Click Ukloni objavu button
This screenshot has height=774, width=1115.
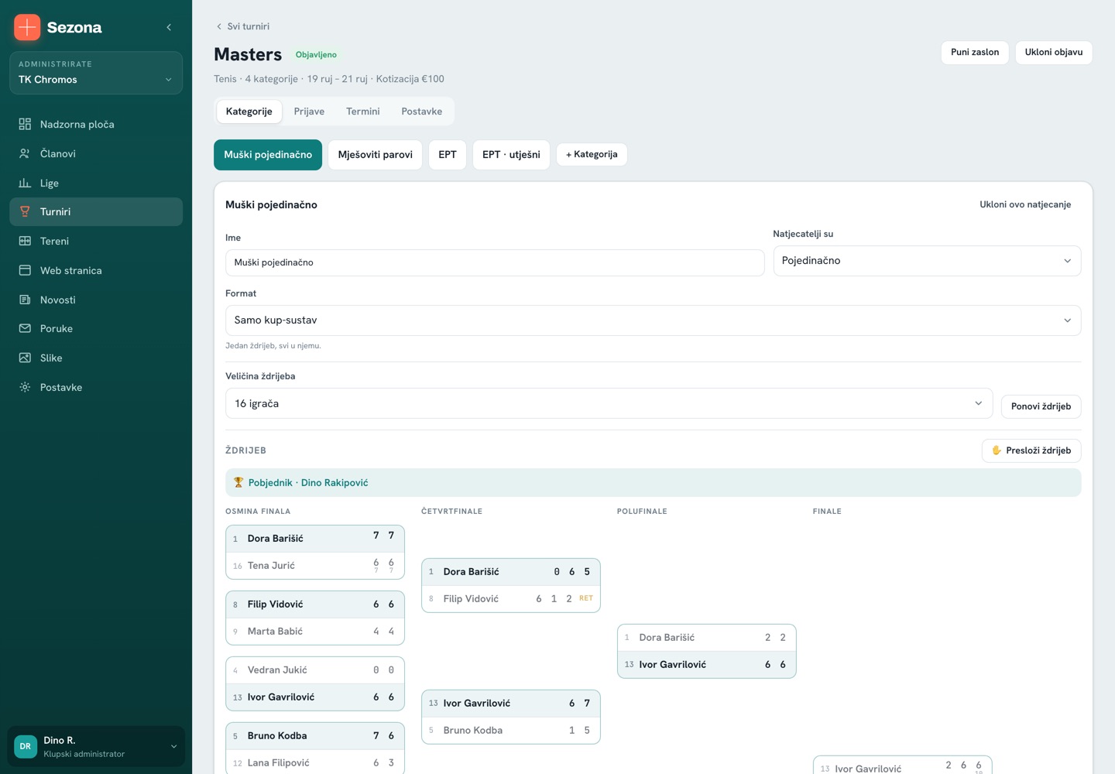1054,52
